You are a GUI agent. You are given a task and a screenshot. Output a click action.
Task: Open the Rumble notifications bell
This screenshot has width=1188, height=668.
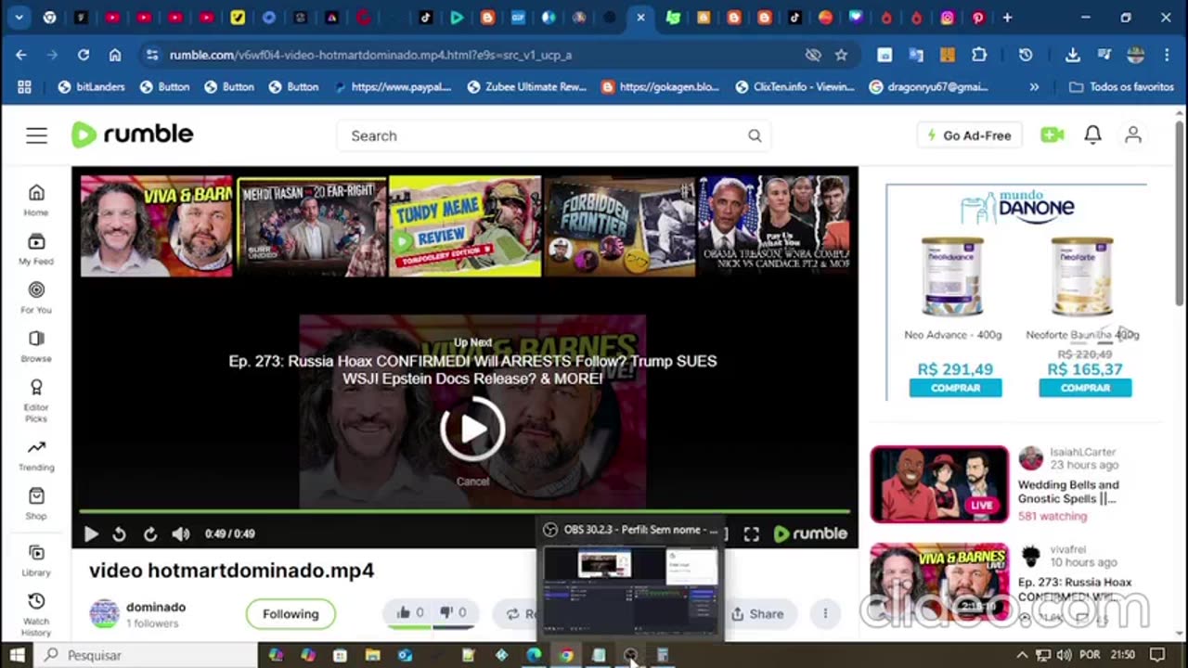tap(1093, 135)
